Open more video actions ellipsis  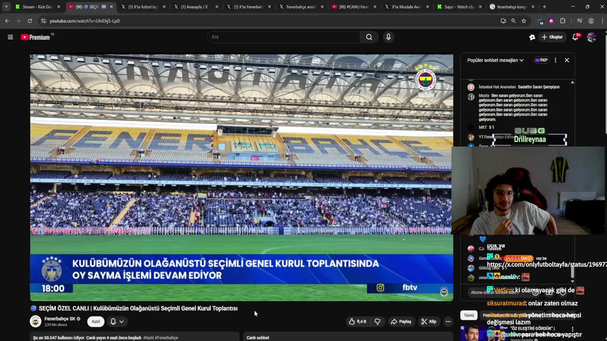pyautogui.click(x=448, y=322)
